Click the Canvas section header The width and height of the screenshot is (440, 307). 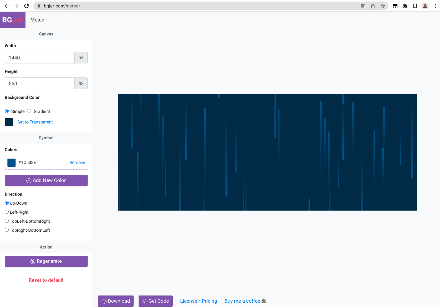click(x=46, y=34)
